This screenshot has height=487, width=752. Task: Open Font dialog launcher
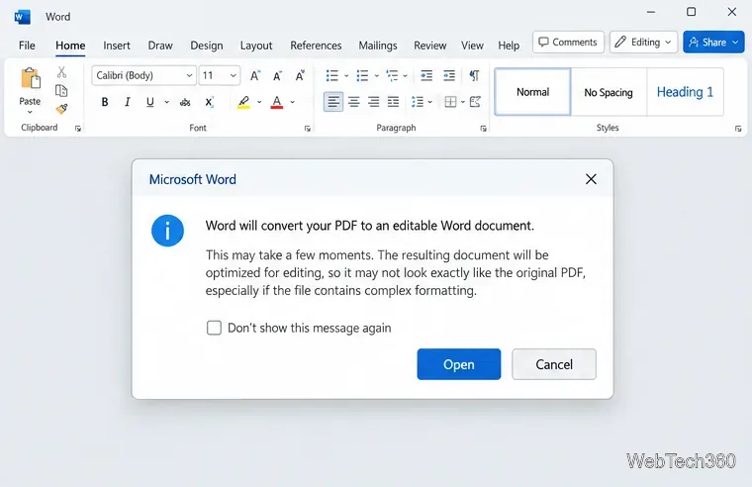click(308, 129)
